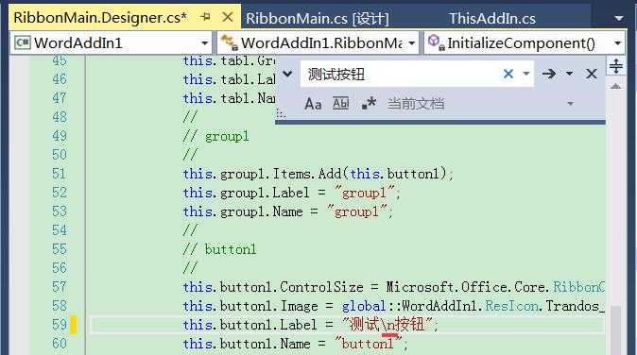Click the yellow change marker on line 59
This screenshot has width=637, height=355.
click(x=73, y=325)
